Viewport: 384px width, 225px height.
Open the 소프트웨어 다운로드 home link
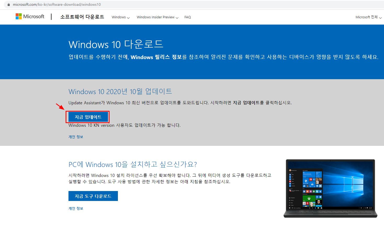pos(82,17)
